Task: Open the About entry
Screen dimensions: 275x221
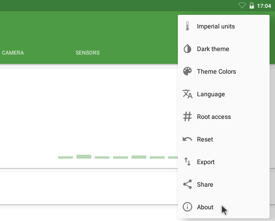Action: [x=224, y=207]
